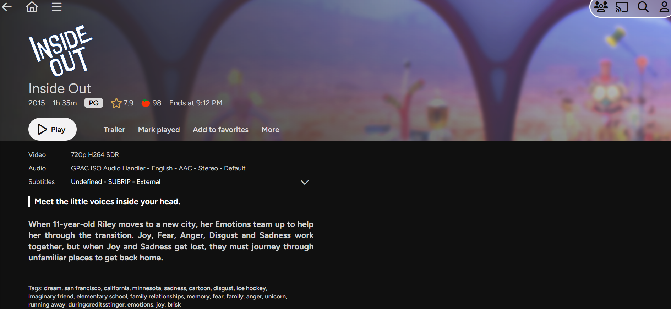Click the star rating icon

(x=116, y=103)
